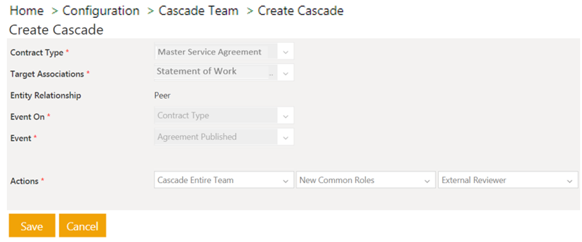Image resolution: width=582 pixels, height=242 pixels.
Task: Click the External Reviewer chevron arrow
Action: coord(570,181)
